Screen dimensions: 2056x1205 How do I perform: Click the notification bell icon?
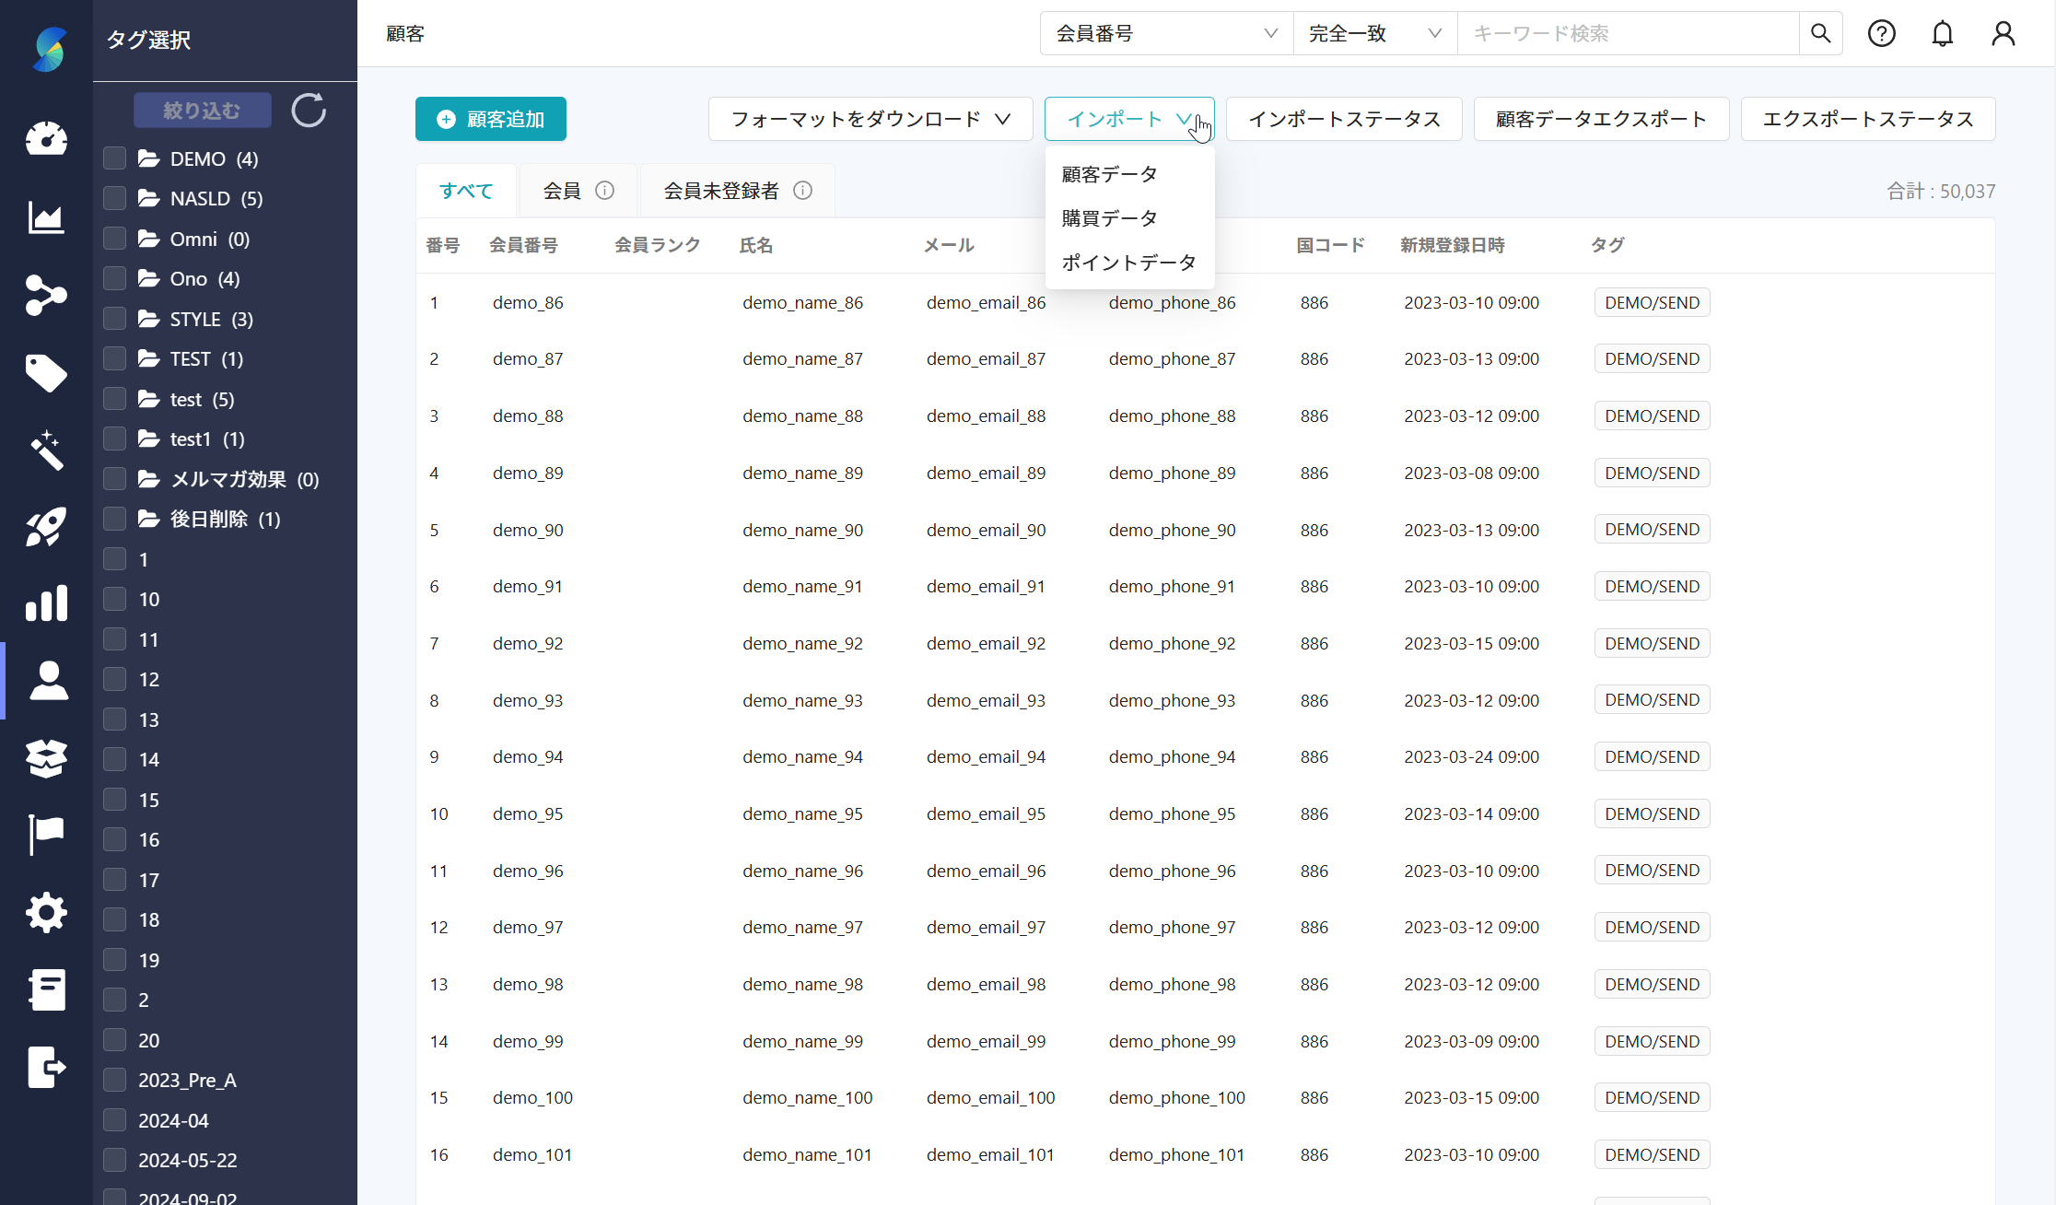(x=1942, y=33)
